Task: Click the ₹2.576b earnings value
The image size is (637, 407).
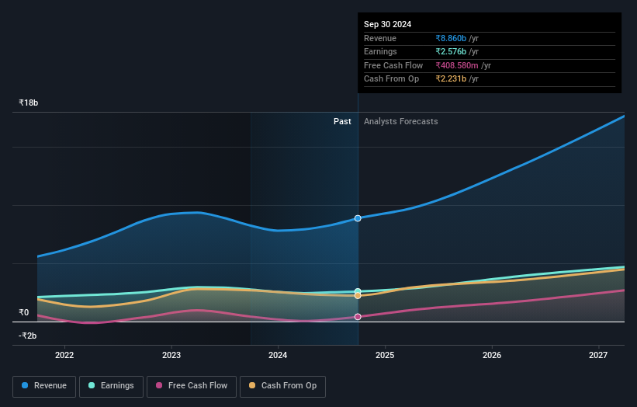Action: click(x=451, y=51)
